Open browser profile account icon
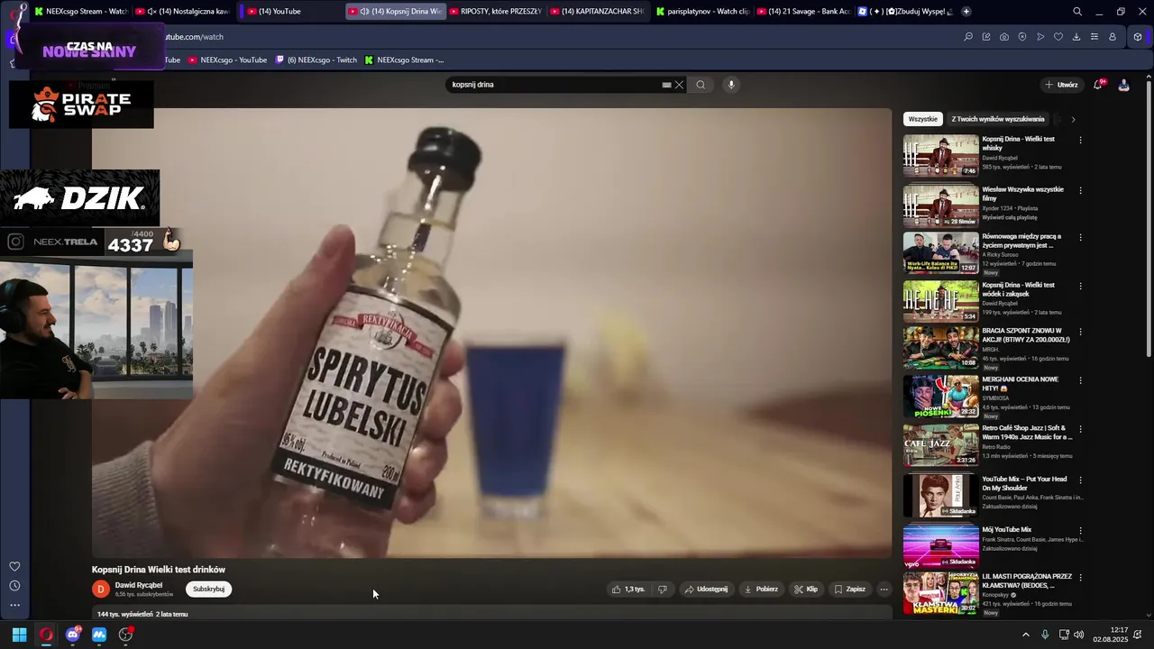 (x=1113, y=37)
